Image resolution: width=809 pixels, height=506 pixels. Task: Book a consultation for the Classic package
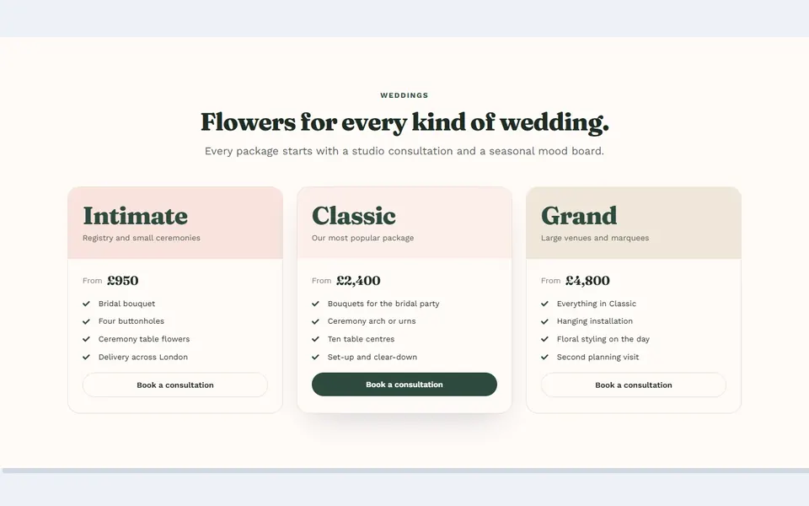pos(404,385)
